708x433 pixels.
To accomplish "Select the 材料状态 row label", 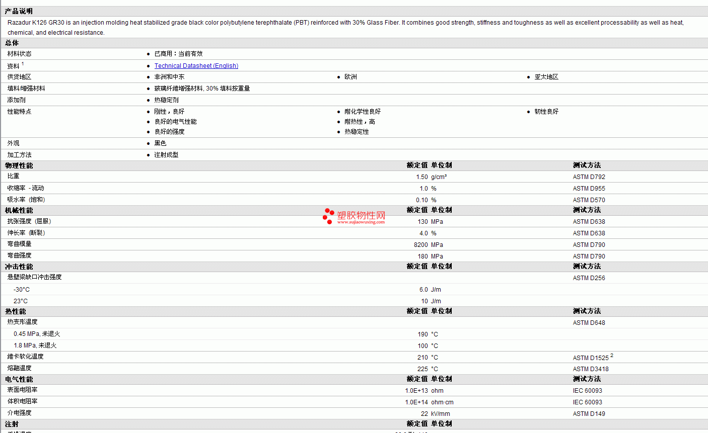I will click(x=19, y=54).
